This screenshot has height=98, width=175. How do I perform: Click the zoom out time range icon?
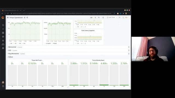click(x=120, y=17)
